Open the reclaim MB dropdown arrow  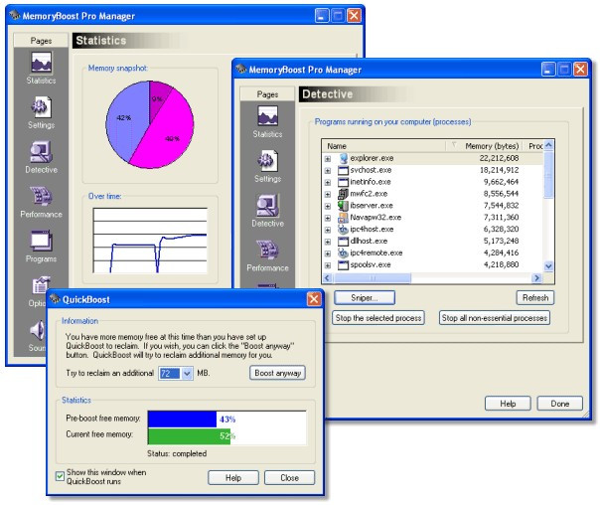coord(187,373)
